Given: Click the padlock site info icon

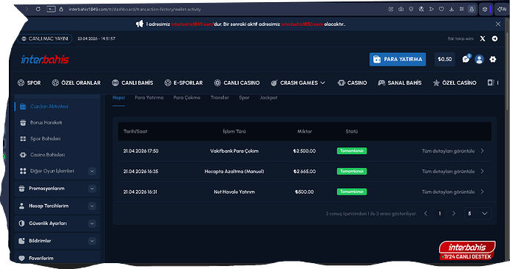Looking at the screenshot, I should click(61, 9).
